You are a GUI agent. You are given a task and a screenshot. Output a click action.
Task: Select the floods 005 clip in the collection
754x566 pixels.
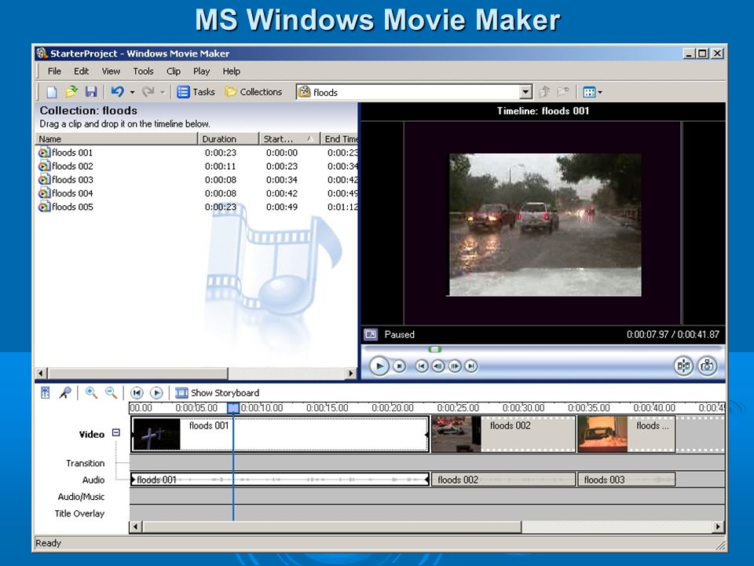(66, 207)
